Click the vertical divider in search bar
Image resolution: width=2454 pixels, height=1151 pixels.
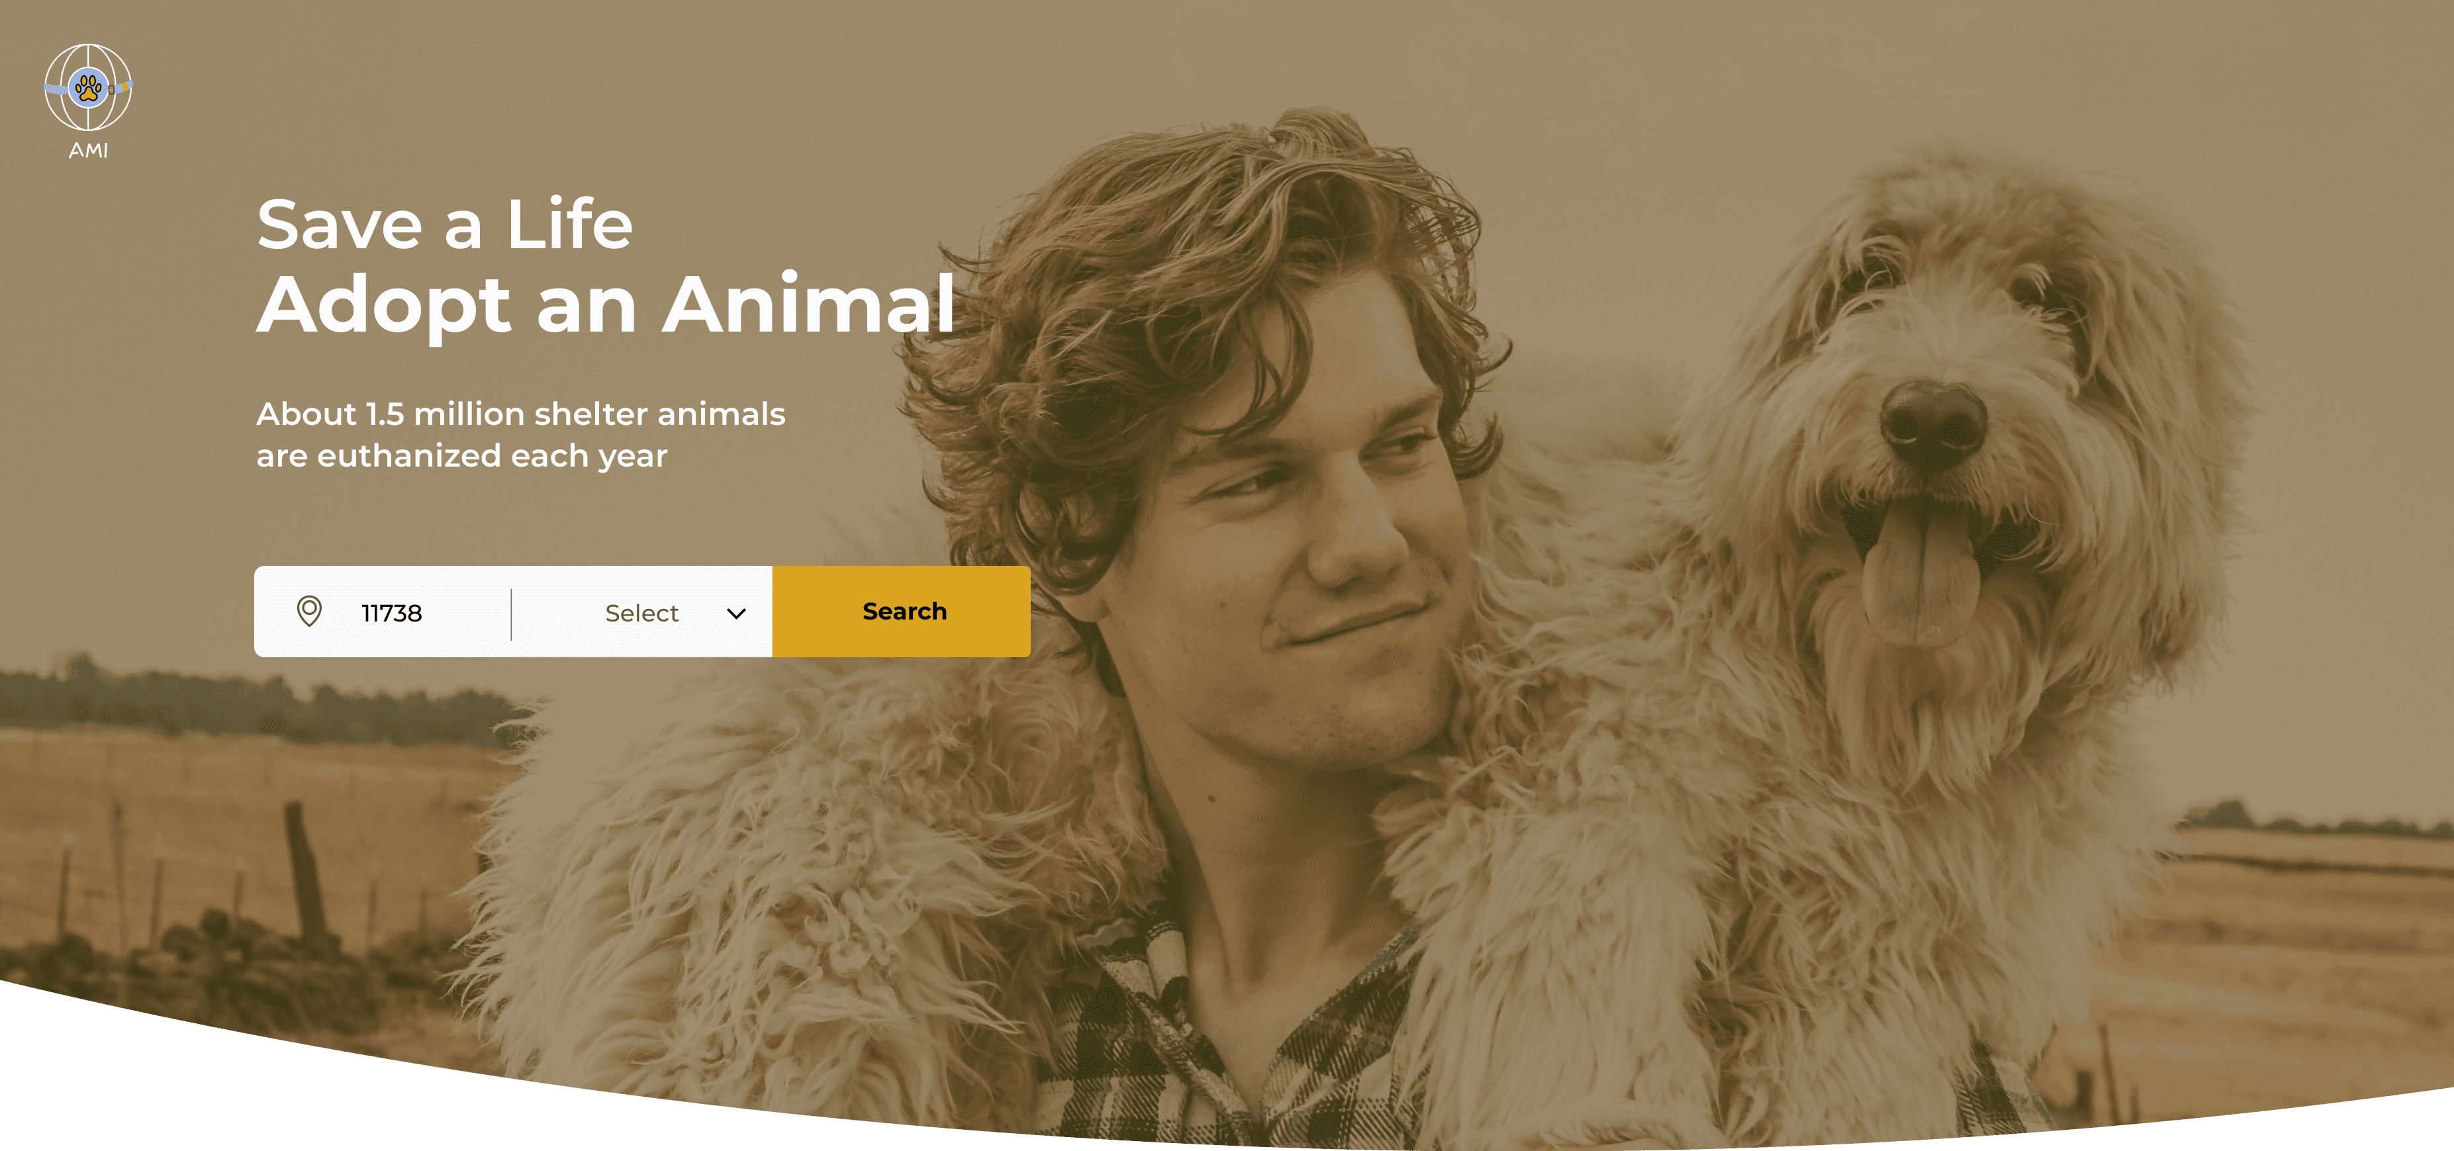[512, 615]
